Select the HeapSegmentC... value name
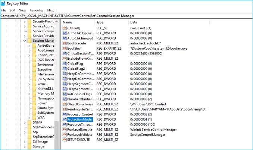This screenshot has width=253, height=150. (x=80, y=84)
